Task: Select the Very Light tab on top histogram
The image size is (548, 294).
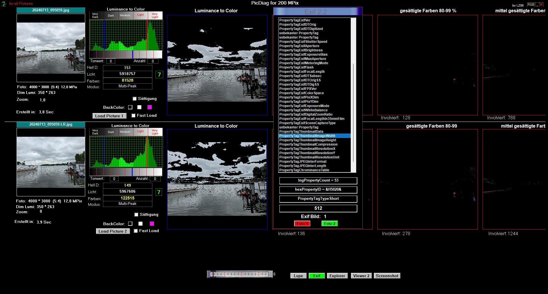Action: pyautogui.click(x=155, y=15)
